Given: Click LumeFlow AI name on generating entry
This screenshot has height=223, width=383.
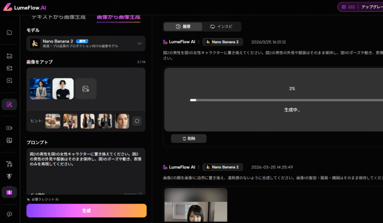Looking at the screenshot, I should (x=182, y=42).
